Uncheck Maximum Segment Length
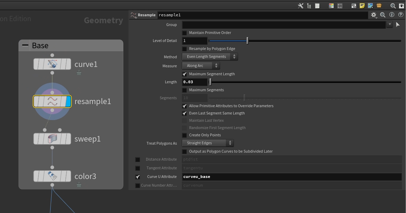 click(x=185, y=74)
